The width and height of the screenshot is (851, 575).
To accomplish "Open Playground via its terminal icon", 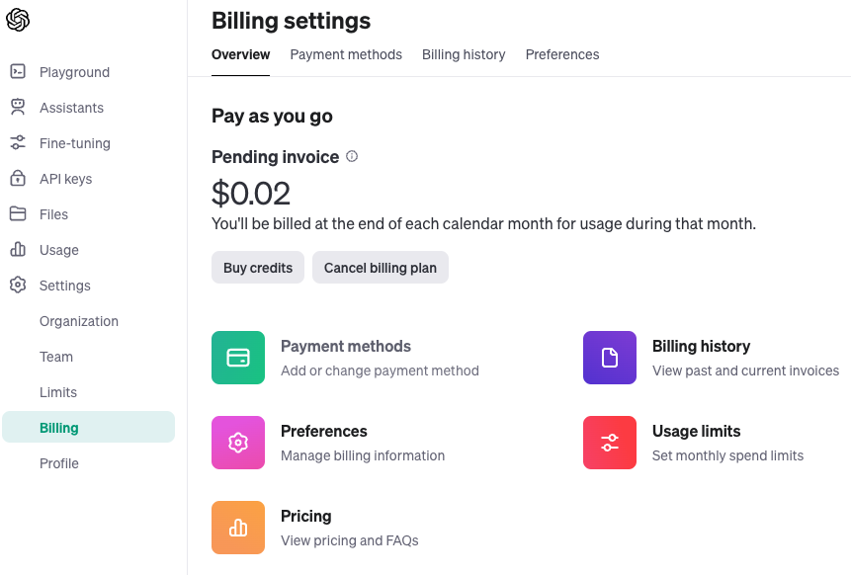I will 18,72.
